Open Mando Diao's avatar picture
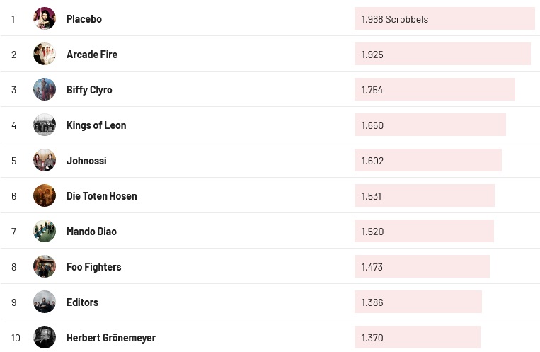The height and width of the screenshot is (352, 540). tap(45, 231)
